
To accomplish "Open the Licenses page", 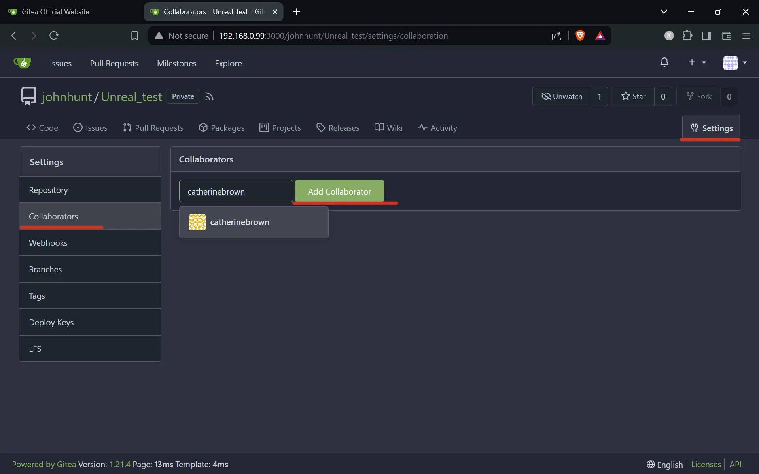I will 706,465.
